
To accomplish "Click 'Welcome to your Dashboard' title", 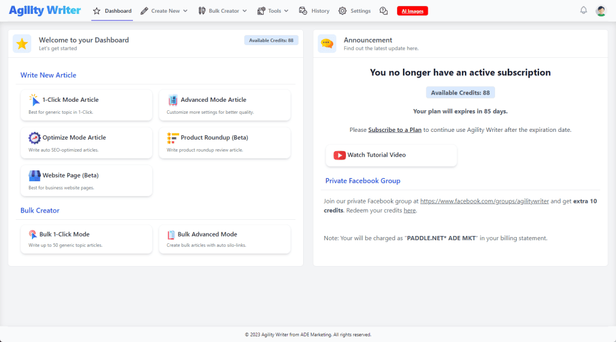I will pos(84,40).
